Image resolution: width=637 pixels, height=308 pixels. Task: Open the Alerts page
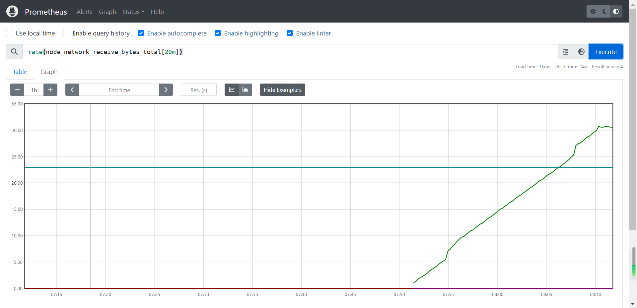tap(85, 12)
